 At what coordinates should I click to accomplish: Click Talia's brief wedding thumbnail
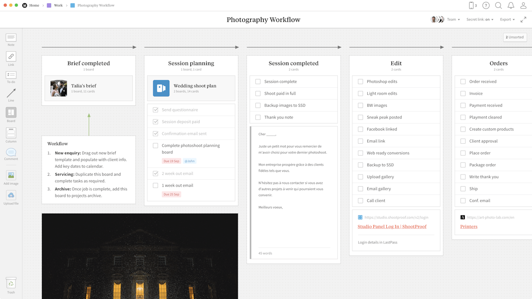(59, 89)
